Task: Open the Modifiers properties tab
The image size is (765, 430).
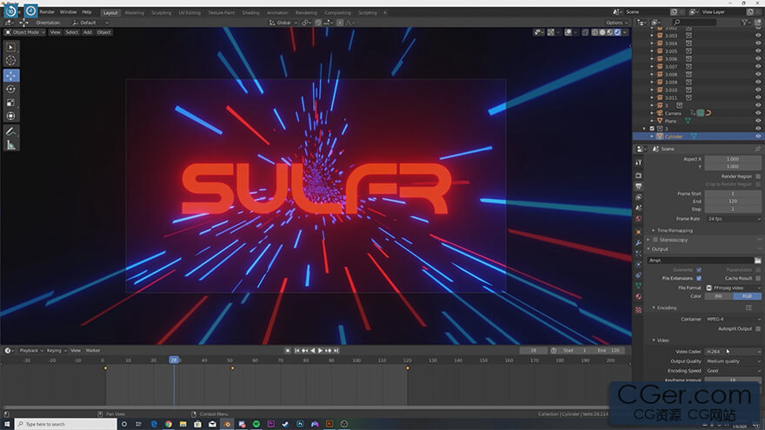Action: click(x=639, y=242)
